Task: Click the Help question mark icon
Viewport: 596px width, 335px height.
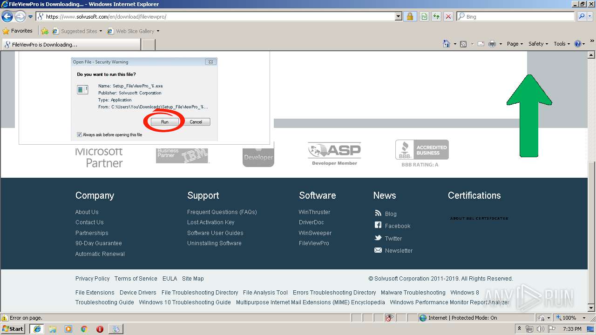Action: click(578, 44)
